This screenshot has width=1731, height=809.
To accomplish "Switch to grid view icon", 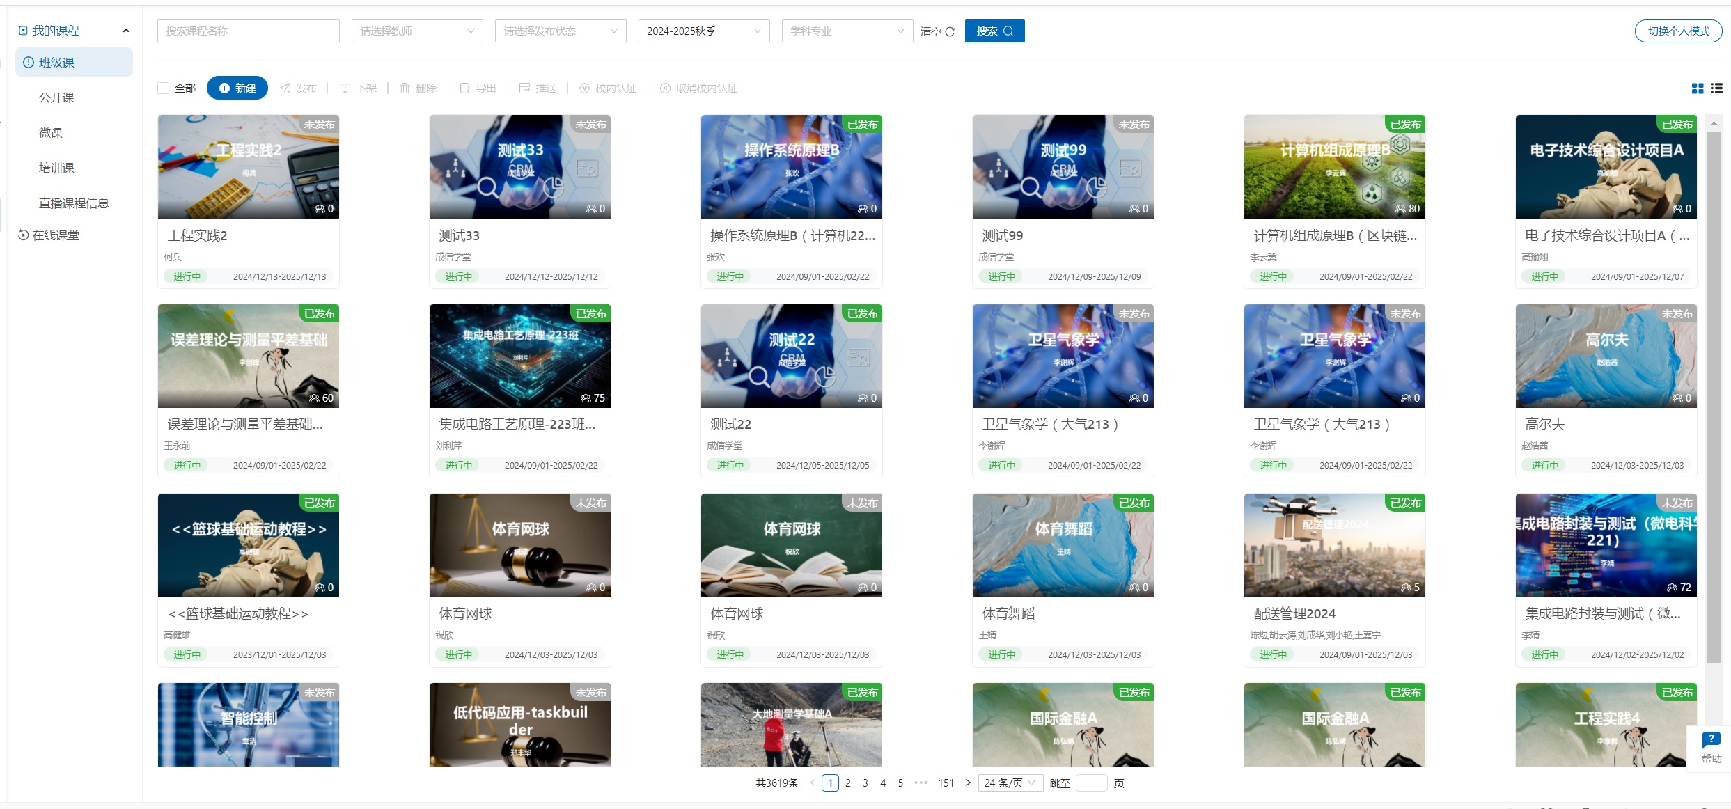I will 1698,88.
